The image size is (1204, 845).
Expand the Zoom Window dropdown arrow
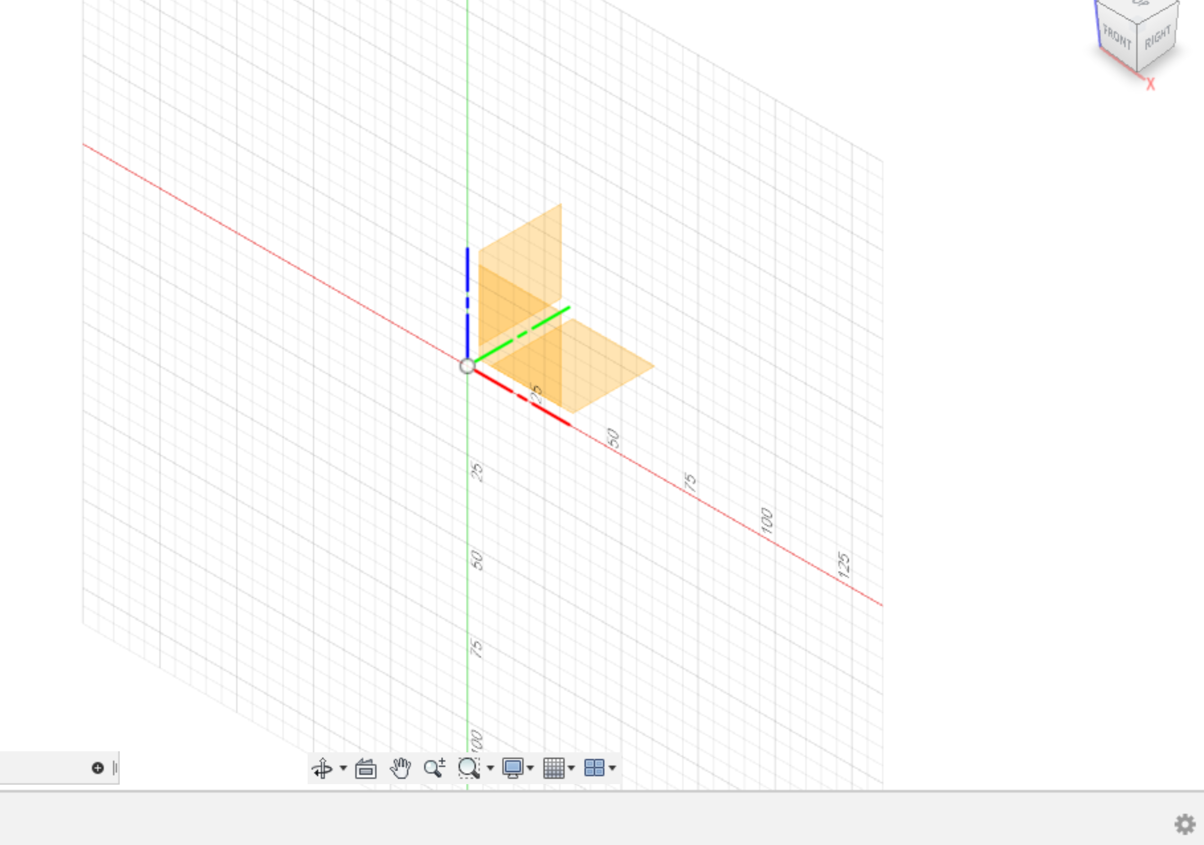(490, 768)
